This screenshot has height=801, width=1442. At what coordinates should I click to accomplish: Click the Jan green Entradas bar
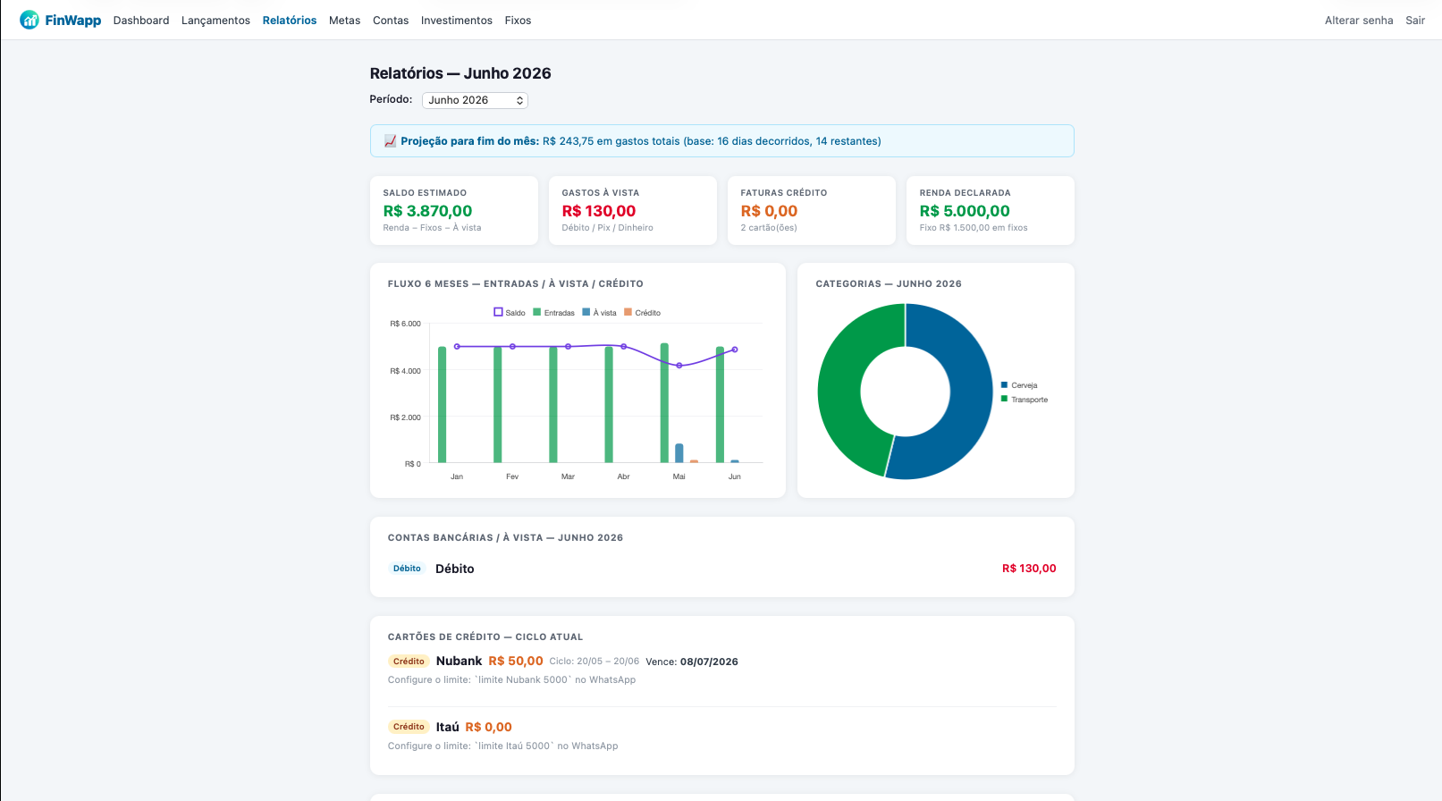coord(442,404)
